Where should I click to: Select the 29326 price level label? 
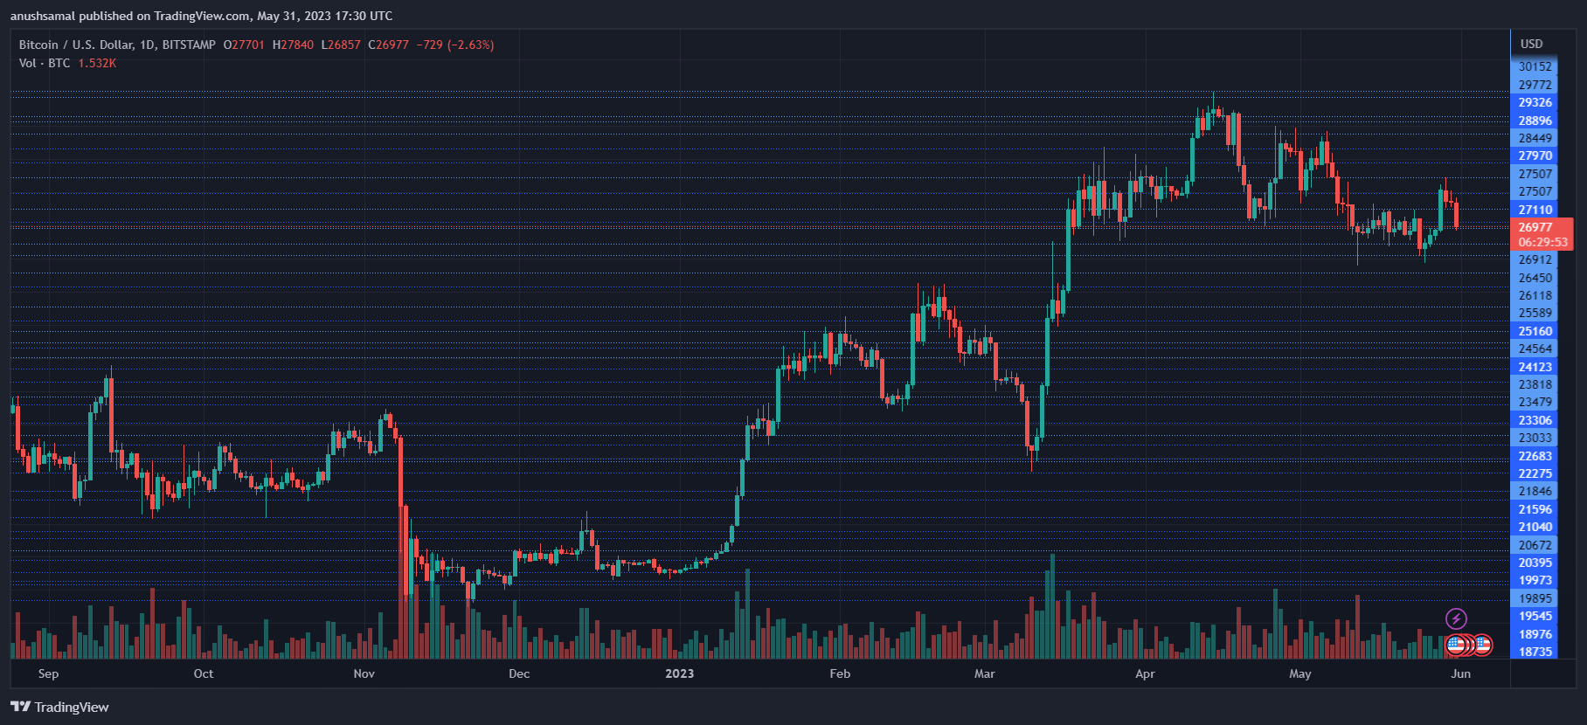1535,102
